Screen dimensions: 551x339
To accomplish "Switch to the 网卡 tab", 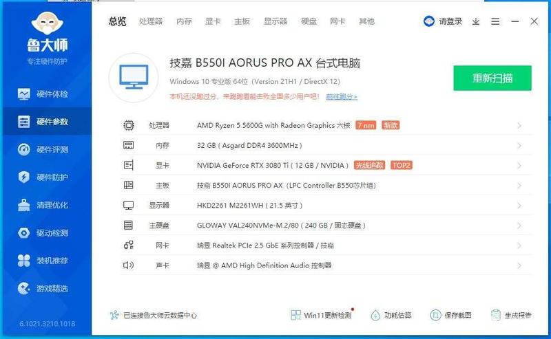I will (x=337, y=21).
